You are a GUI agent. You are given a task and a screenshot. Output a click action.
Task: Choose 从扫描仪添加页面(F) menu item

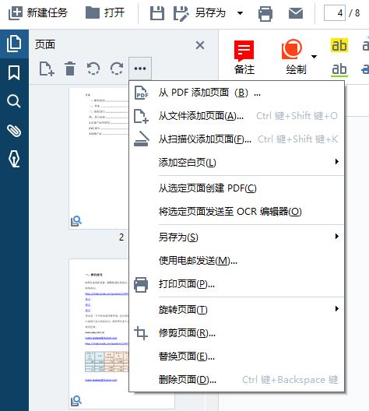(237, 139)
